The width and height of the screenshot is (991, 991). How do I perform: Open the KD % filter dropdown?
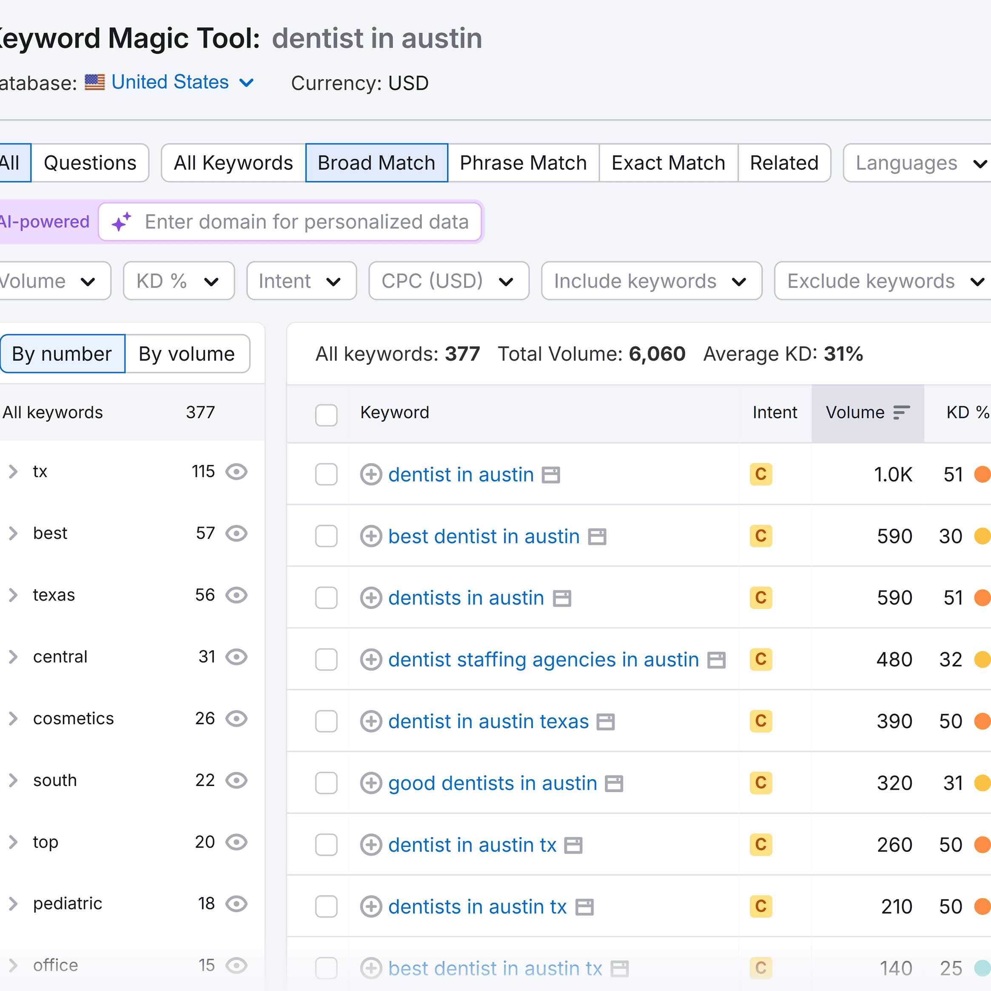(179, 281)
